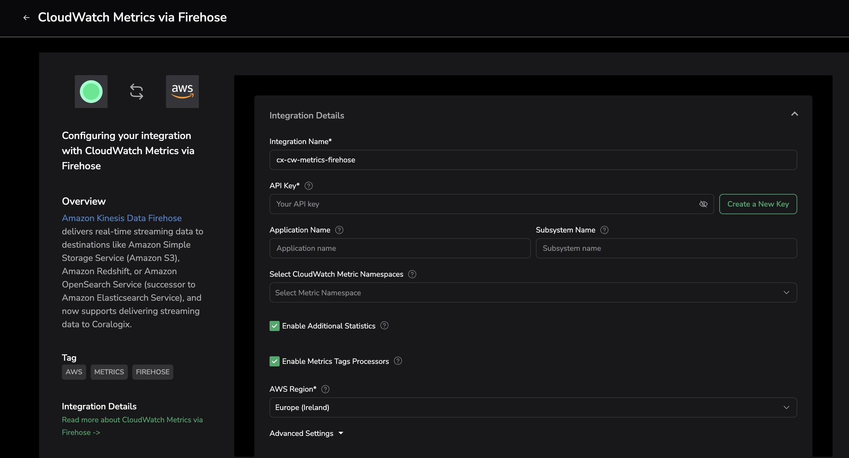Open the AWS Region dropdown showing Europe (Ireland)
Image resolution: width=849 pixels, height=458 pixels.
click(533, 407)
